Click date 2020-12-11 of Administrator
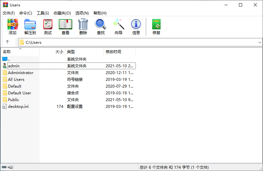 119,73
